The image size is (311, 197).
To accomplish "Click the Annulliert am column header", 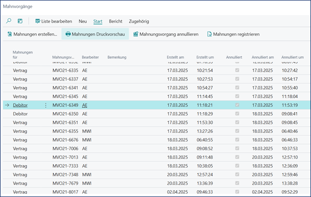I will 263,57.
